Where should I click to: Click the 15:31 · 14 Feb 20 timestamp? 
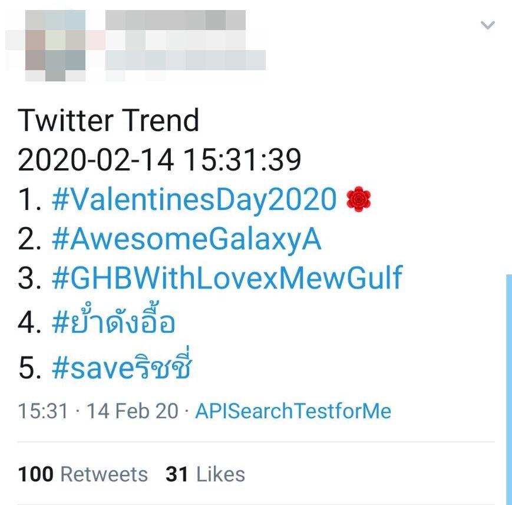(98, 411)
